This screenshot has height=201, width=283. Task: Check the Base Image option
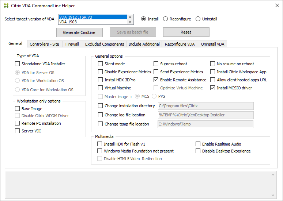(x=17, y=109)
